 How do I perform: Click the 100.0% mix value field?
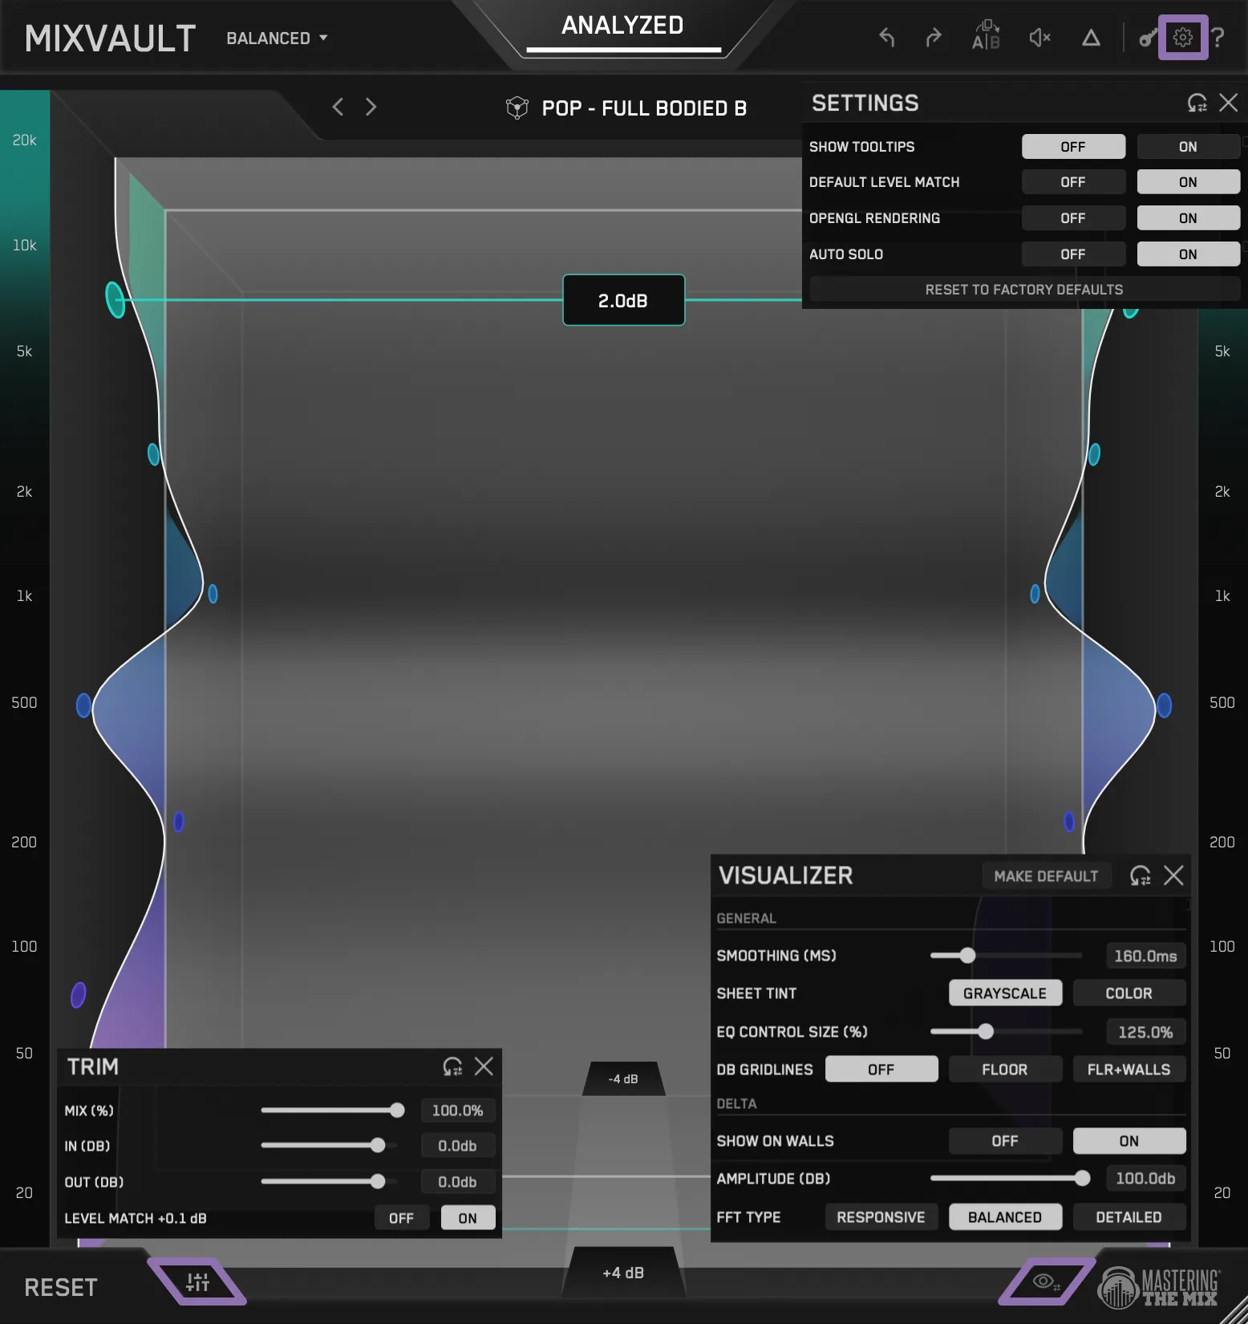[457, 1111]
